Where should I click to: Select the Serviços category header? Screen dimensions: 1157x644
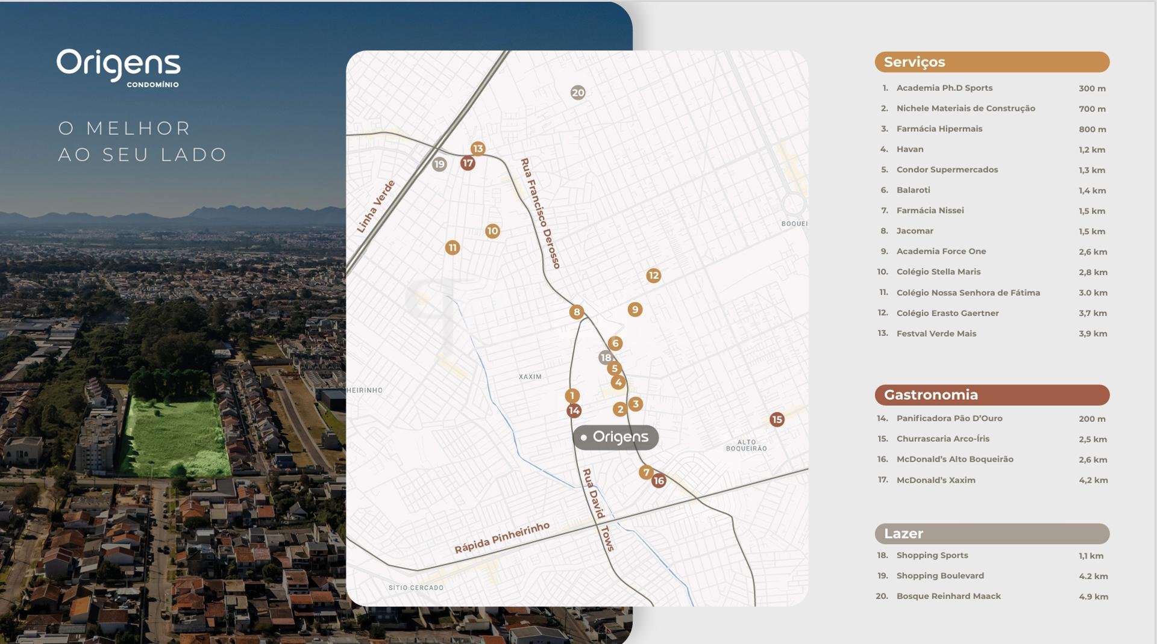(x=991, y=62)
